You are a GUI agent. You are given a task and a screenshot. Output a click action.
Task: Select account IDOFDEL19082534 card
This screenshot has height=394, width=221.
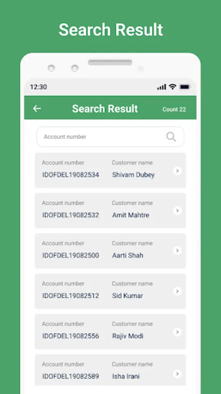click(110, 170)
